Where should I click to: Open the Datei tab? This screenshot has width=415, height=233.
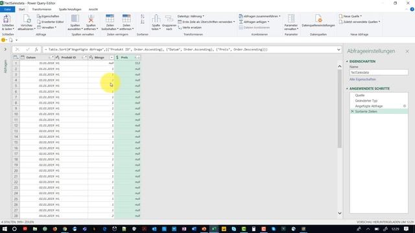click(7, 9)
